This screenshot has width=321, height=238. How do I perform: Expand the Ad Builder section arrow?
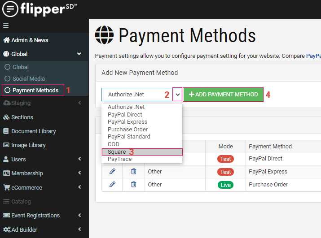(79, 229)
